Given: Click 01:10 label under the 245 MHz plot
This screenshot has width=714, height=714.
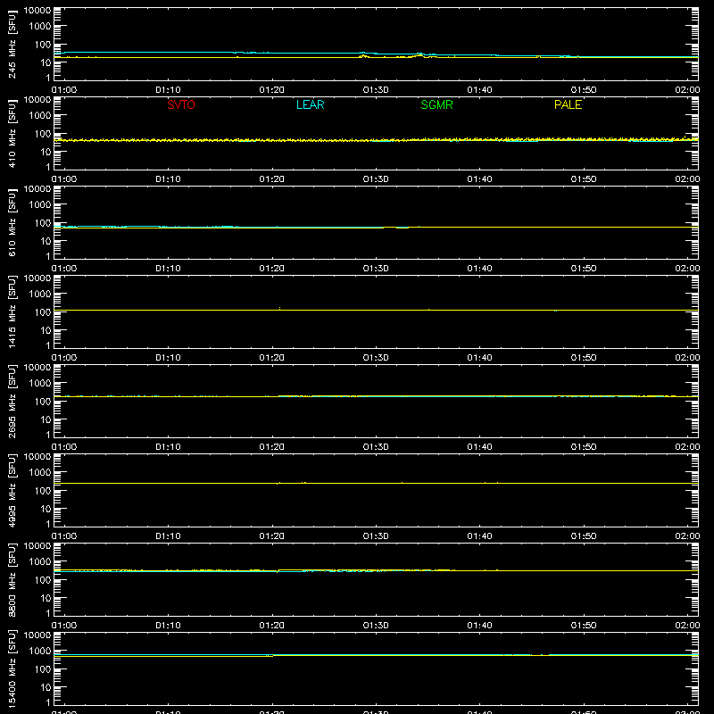Looking at the screenshot, I should 168,90.
